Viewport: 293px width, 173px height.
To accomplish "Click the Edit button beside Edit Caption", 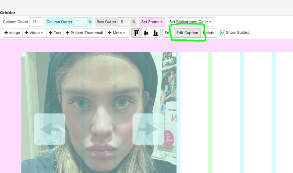I will pos(168,33).
